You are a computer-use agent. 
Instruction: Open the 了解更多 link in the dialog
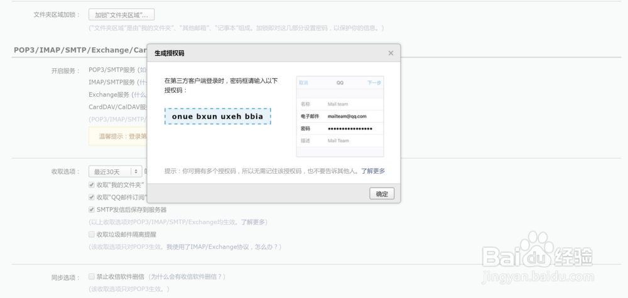tap(373, 171)
